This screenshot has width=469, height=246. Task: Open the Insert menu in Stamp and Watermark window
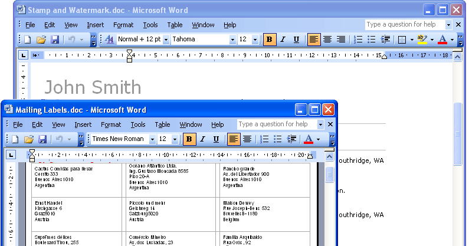95,25
